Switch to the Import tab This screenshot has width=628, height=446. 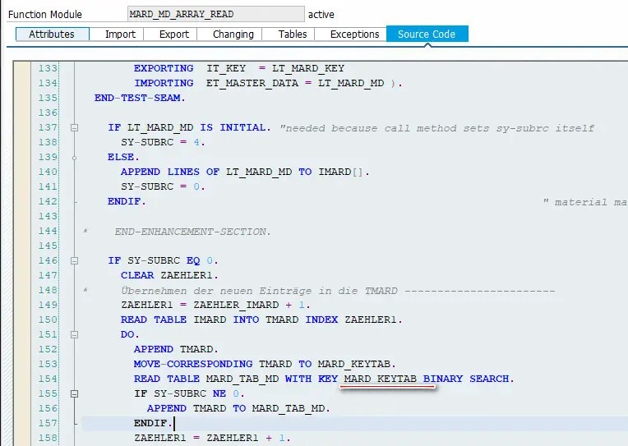pos(120,34)
